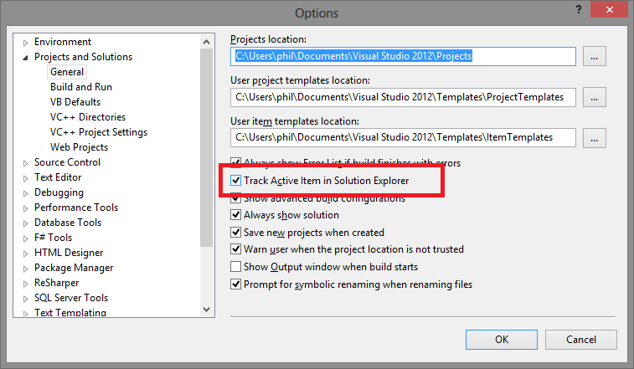
Task: Select Build and Run page
Action: click(x=81, y=87)
